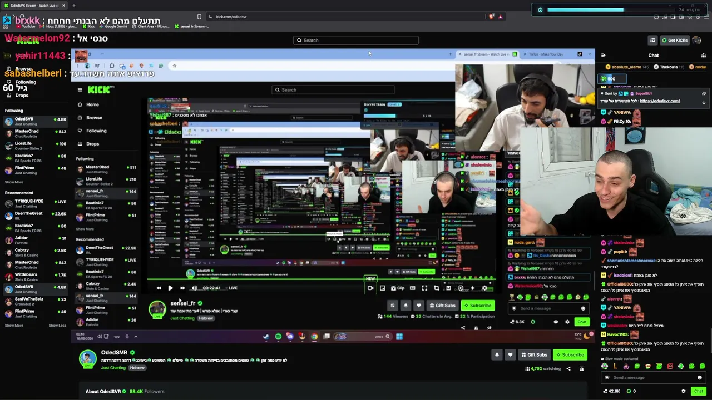712x400 pixels.
Task: Open a new browser tab
Action: (73, 6)
